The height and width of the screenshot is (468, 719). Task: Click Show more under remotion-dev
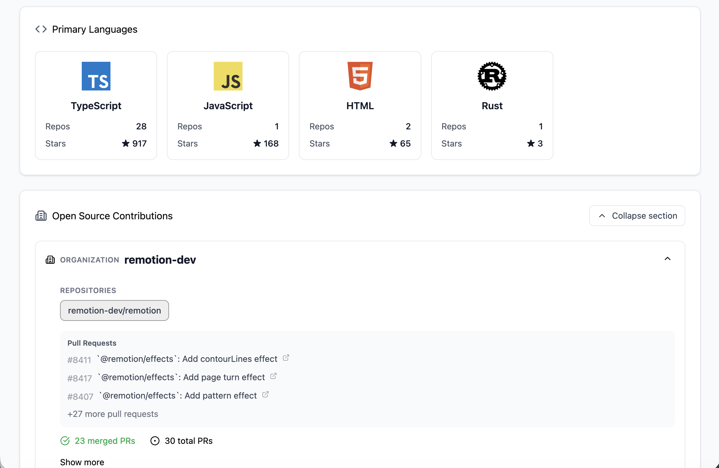pyautogui.click(x=82, y=462)
